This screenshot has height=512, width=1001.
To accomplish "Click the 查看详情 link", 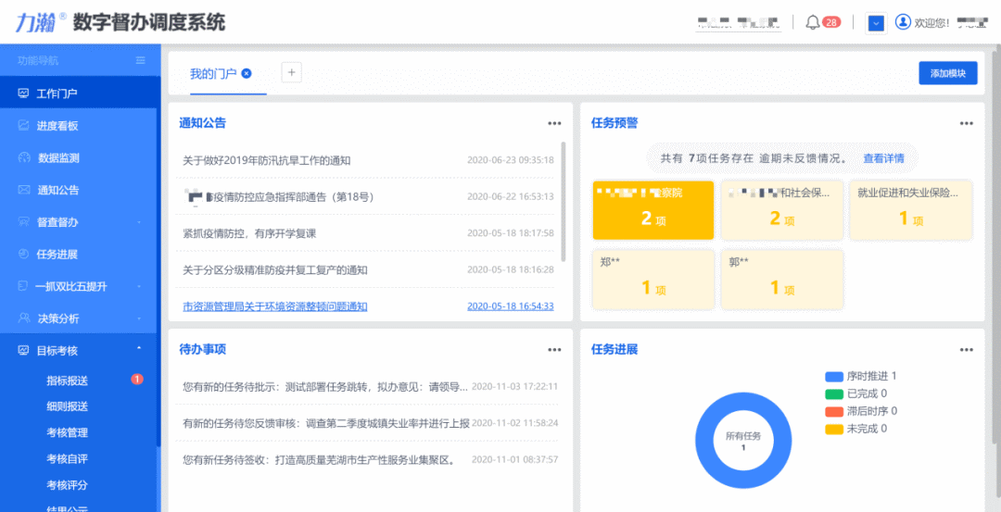I will [883, 158].
